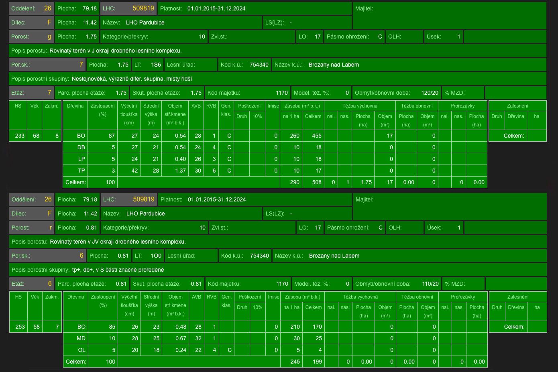Click AVB value 30 for TP

tap(198, 171)
